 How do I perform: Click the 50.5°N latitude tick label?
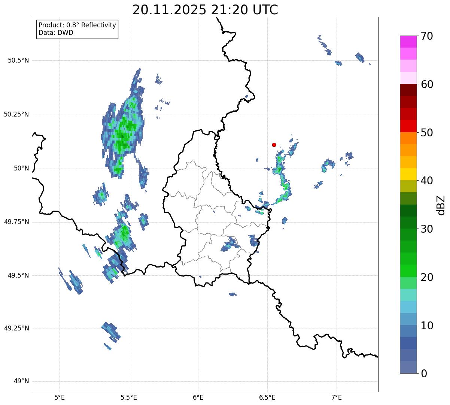coord(19,60)
